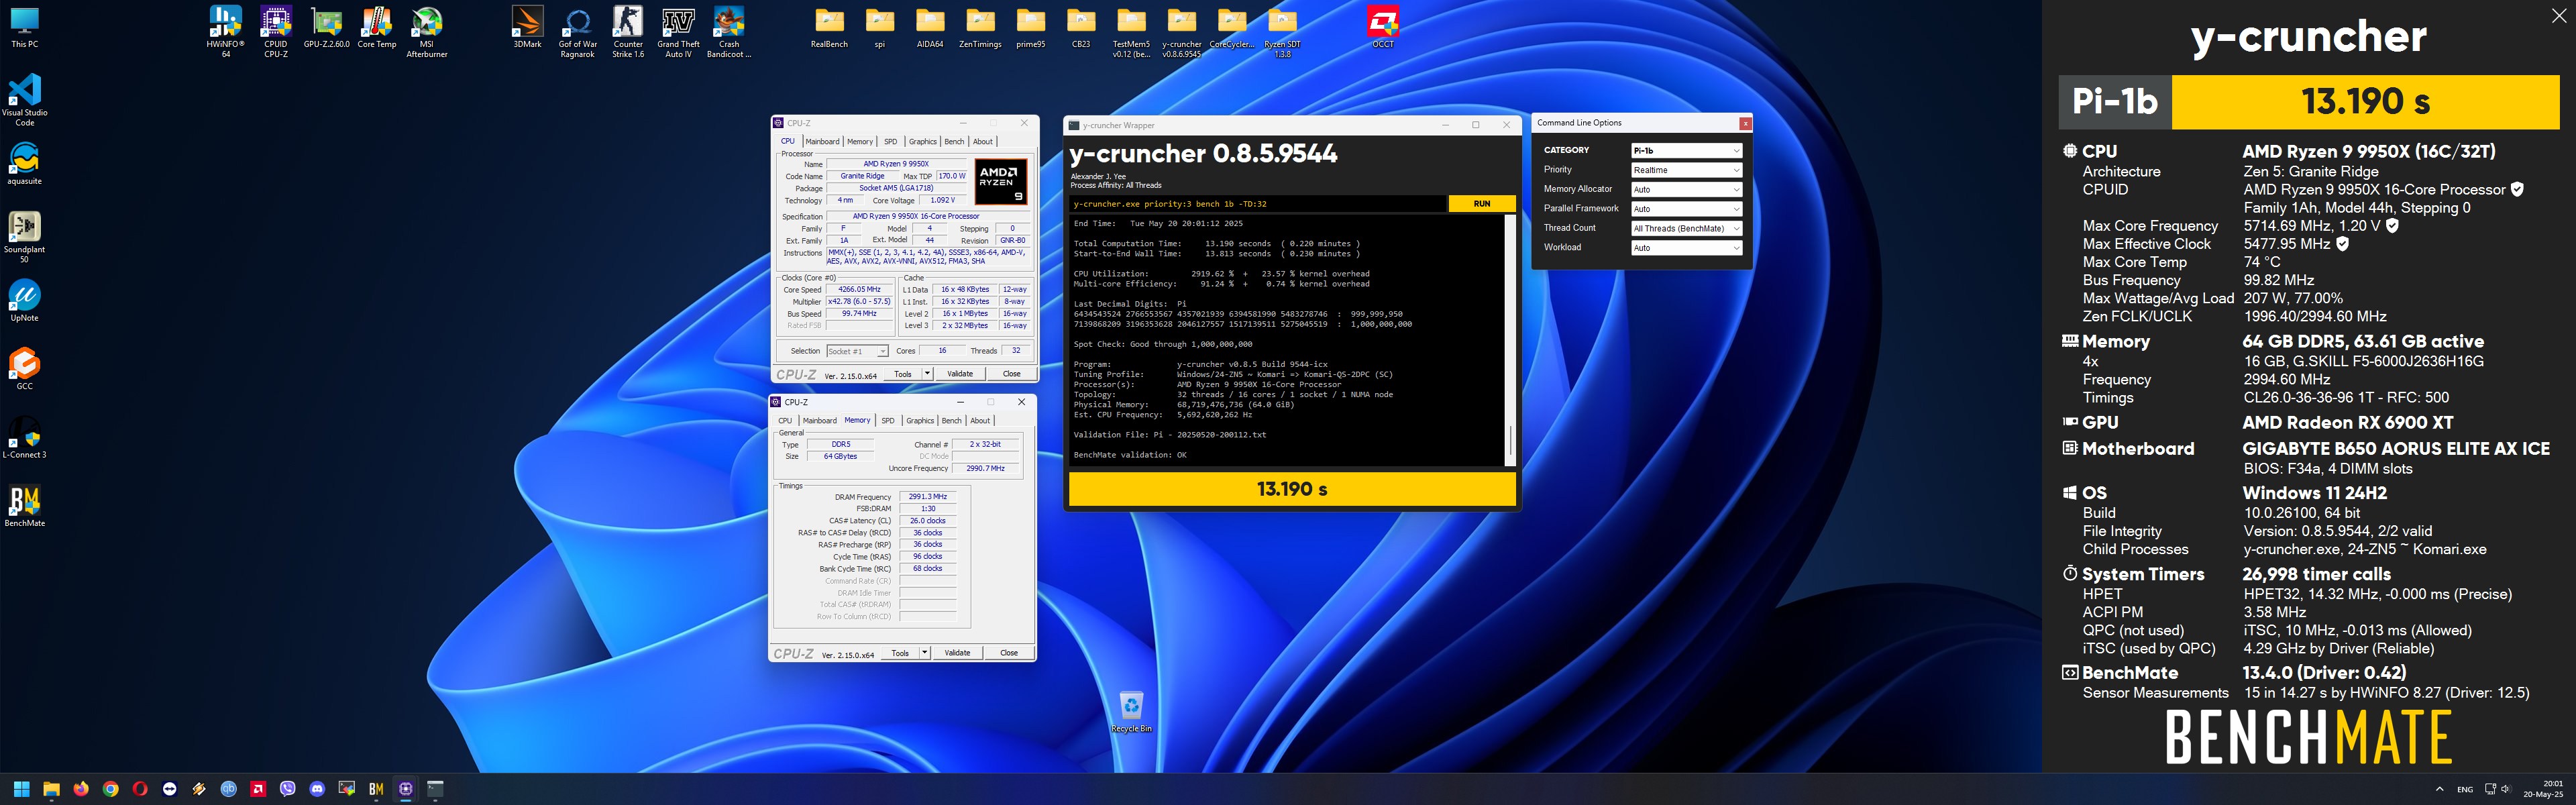Viewport: 2576px width, 805px height.
Task: Select the God of War Ragnarok shortcut
Action: 577,31
